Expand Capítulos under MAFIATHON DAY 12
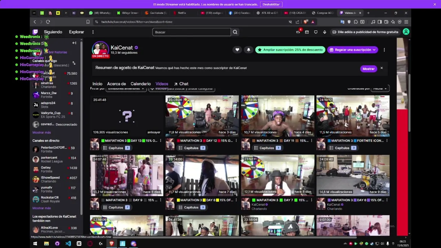Image resolution: width=441 pixels, height=248 pixels. pyautogui.click(x=192, y=148)
